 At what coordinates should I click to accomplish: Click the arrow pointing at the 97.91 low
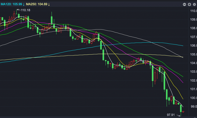pos(179,115)
